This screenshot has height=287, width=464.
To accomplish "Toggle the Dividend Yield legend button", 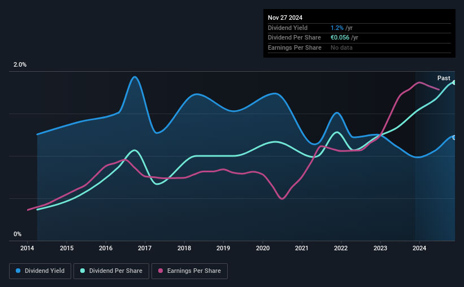I will tap(40, 271).
